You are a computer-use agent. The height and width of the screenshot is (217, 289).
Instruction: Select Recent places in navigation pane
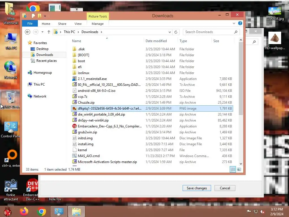(47, 61)
